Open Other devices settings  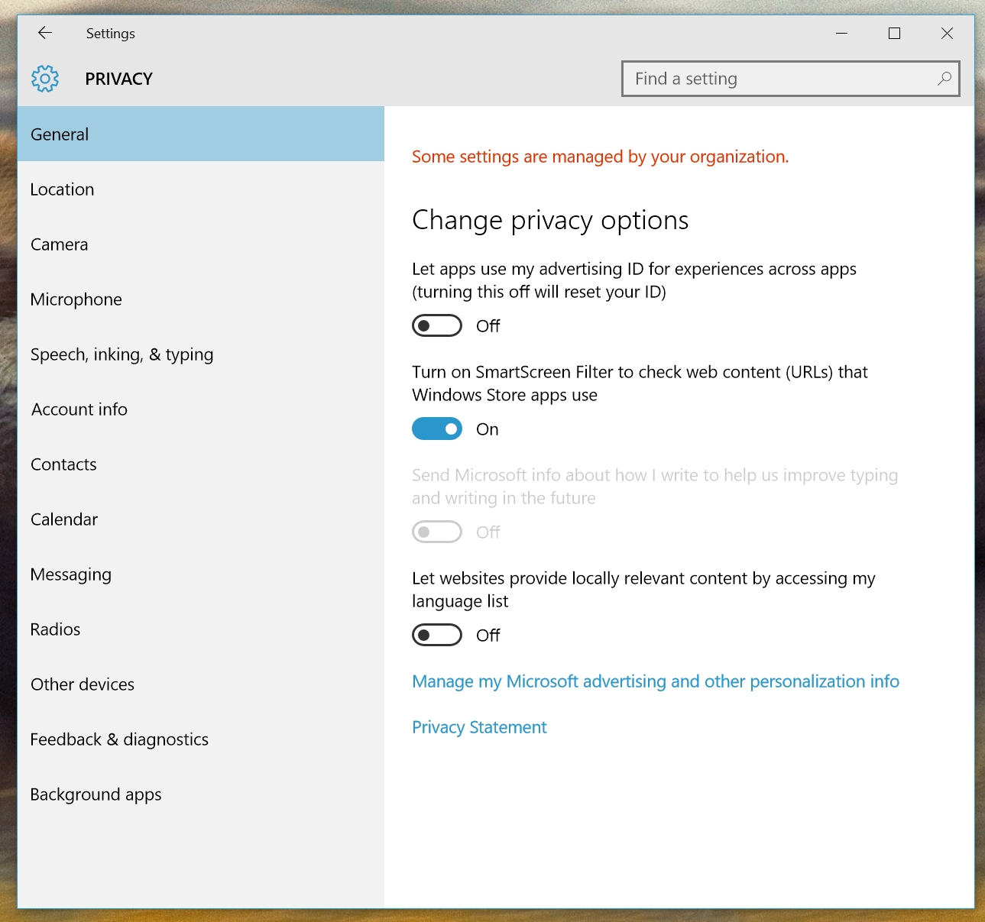[x=201, y=684]
